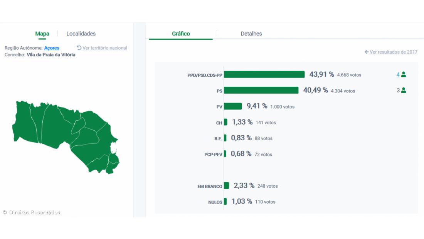Screen dimensions: 424x239
Task: Click the left arrow icon before Ver resultados de 2017
Action: 367,52
